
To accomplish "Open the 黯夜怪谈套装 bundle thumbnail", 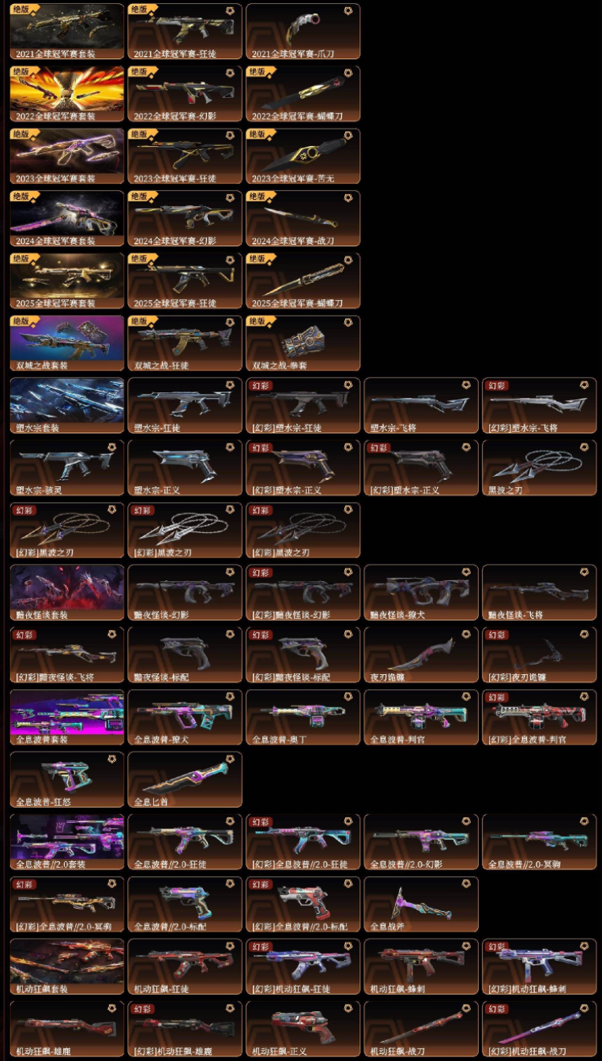I will [x=67, y=592].
